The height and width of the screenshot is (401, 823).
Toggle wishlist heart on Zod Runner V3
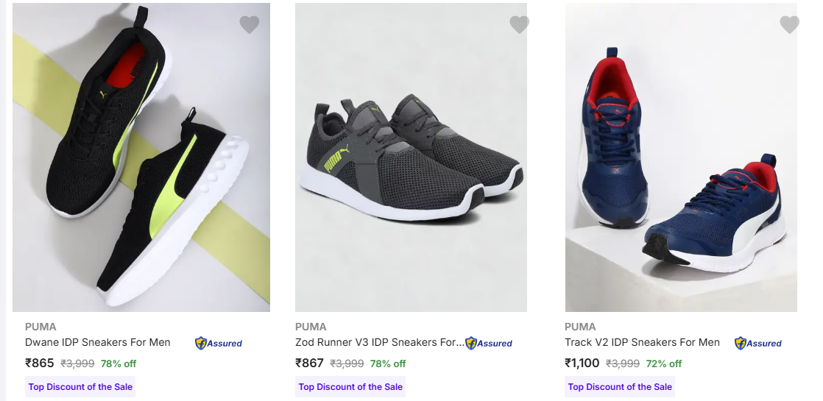(x=520, y=25)
